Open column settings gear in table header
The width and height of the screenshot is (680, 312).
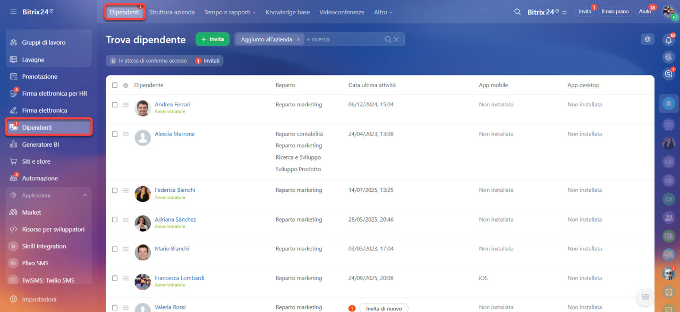(126, 85)
